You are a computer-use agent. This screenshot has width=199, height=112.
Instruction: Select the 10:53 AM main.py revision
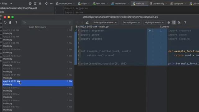point(38,57)
